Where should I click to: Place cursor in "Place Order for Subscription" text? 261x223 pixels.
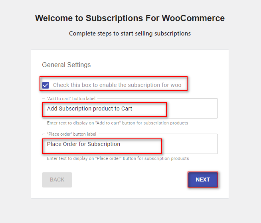83,144
